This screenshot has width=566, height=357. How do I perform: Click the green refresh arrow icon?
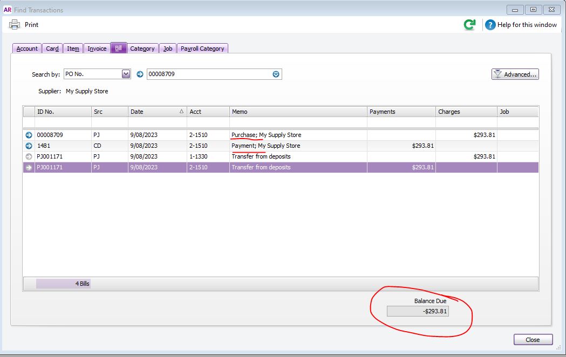(469, 24)
